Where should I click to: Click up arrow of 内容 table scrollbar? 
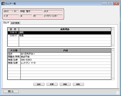coord(113,50)
